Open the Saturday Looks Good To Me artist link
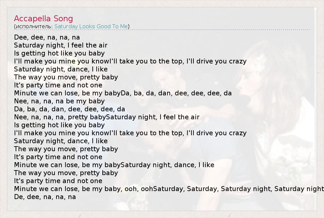 coord(91,26)
